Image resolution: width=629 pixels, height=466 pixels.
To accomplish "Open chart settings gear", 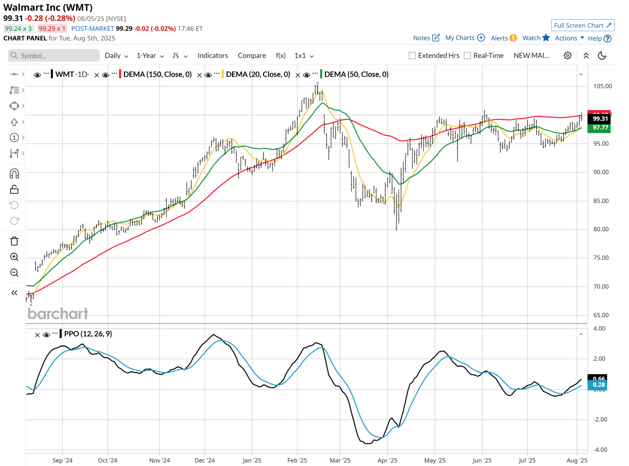I will 568,56.
